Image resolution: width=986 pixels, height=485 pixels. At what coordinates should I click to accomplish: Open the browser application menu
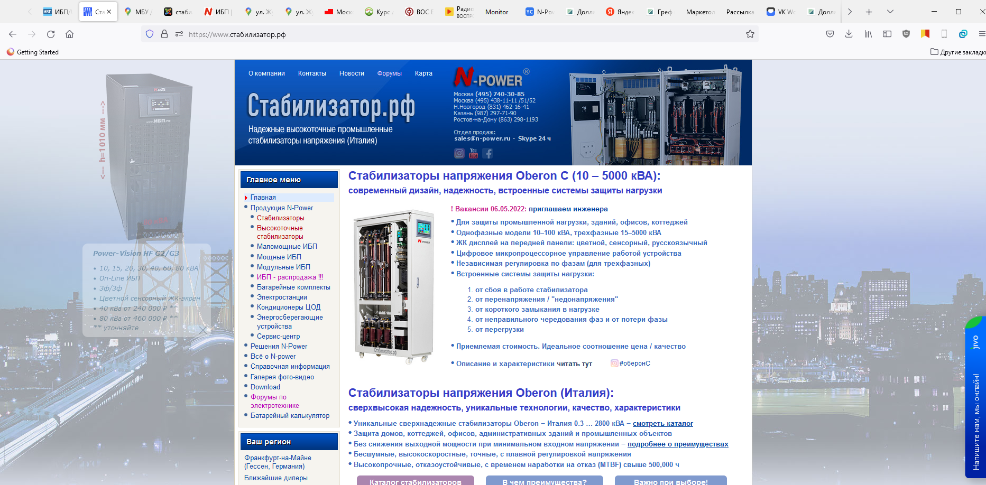(x=981, y=34)
